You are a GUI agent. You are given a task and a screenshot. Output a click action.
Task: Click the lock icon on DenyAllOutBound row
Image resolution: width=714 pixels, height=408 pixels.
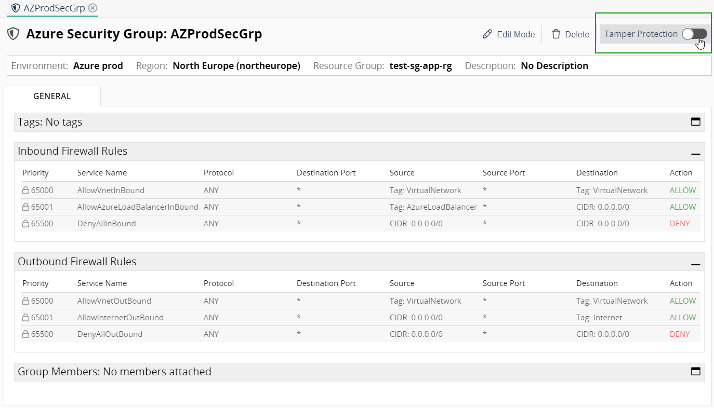click(x=25, y=334)
